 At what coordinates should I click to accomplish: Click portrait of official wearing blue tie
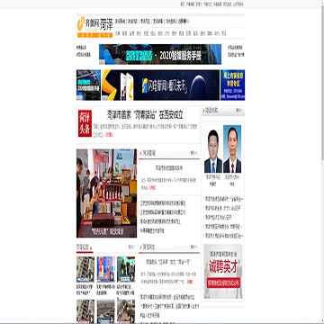[213, 148]
